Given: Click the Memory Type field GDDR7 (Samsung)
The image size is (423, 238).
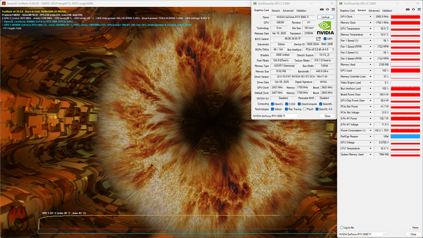Looking at the screenshot, I should tap(284, 66).
